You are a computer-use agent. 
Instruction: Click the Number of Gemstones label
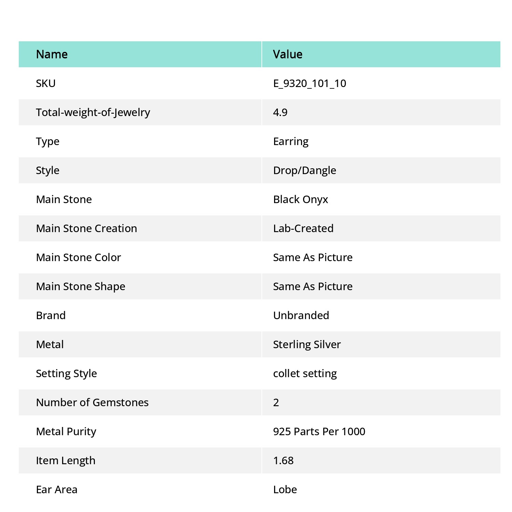click(x=93, y=402)
